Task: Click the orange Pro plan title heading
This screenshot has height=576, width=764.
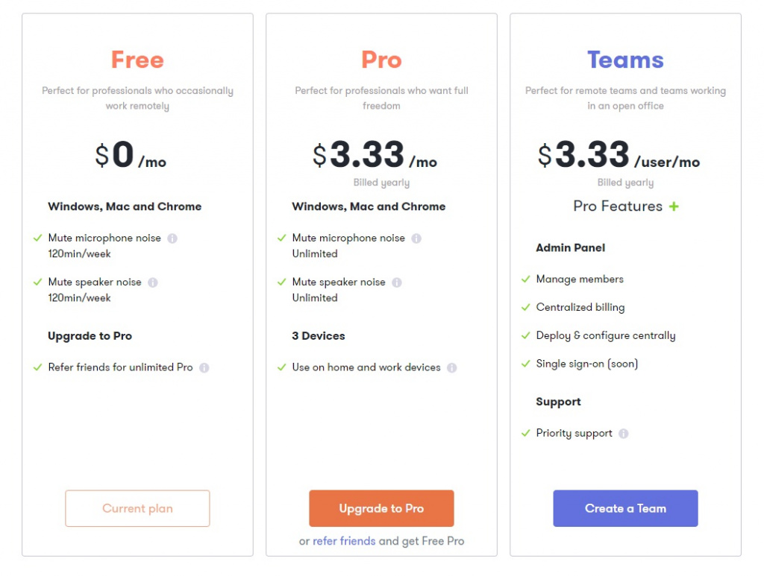Action: 381,60
